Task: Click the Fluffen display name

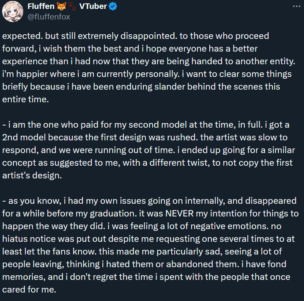Action: pyautogui.click(x=41, y=6)
